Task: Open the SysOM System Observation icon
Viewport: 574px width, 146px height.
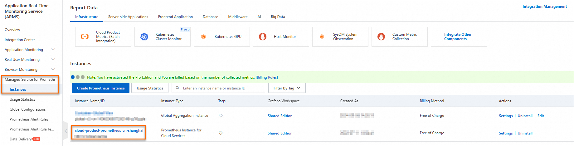Action: 322,37
